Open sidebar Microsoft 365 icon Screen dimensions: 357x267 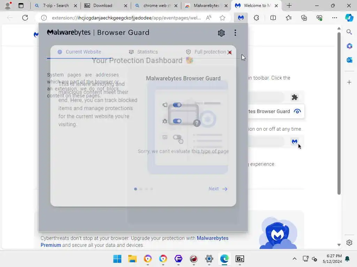pyautogui.click(x=349, y=46)
